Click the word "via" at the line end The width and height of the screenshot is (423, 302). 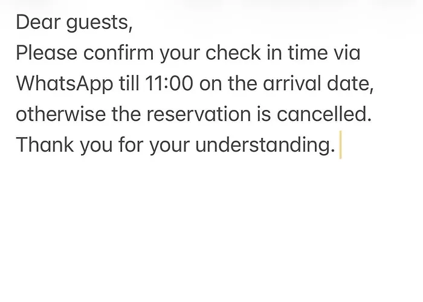tap(346, 53)
